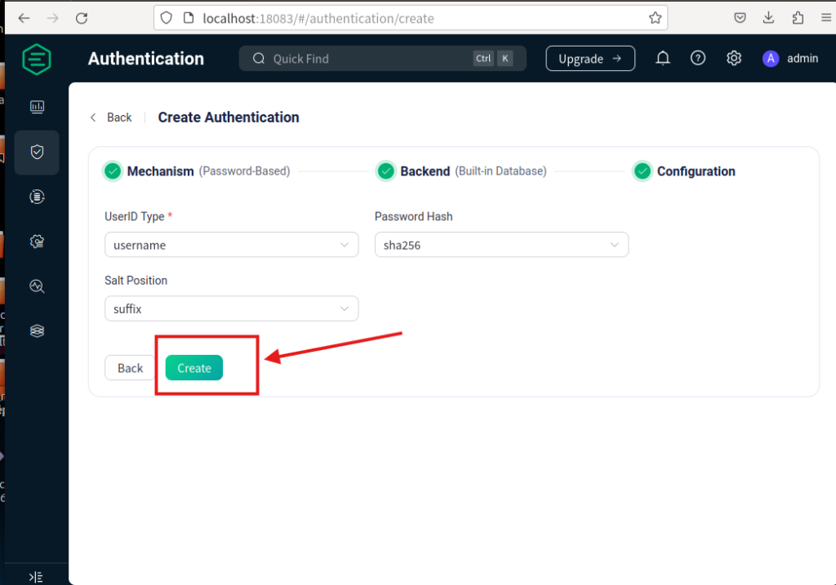Open the settings gear in header

734,58
